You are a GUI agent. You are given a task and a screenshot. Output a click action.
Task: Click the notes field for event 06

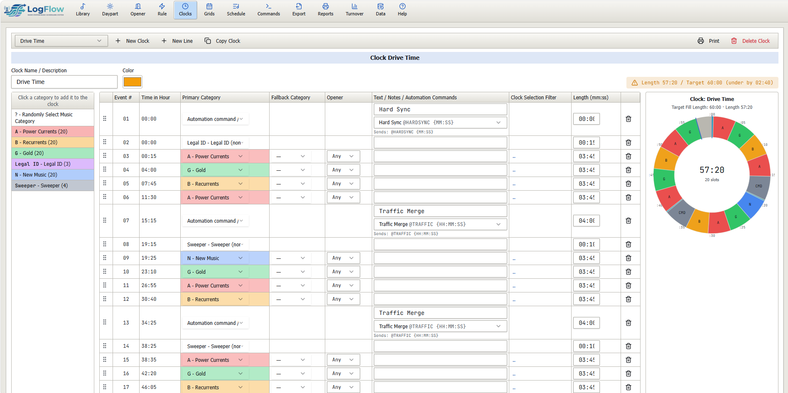point(440,197)
